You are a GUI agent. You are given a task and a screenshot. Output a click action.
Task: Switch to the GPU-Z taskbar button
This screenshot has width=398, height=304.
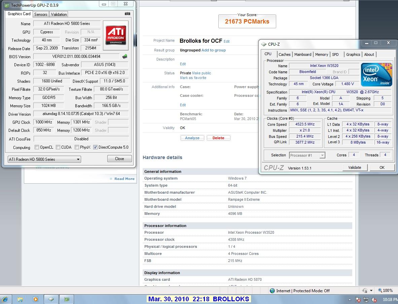pyautogui.click(x=67, y=299)
